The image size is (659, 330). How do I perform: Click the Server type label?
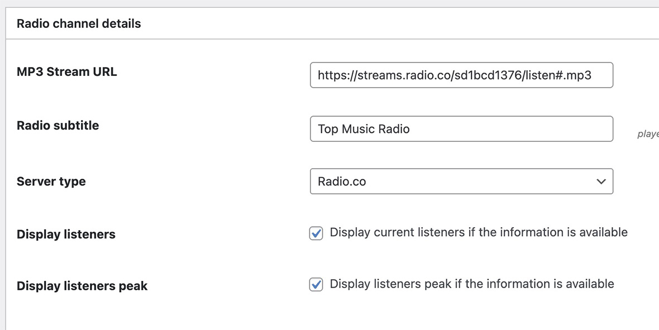[51, 181]
